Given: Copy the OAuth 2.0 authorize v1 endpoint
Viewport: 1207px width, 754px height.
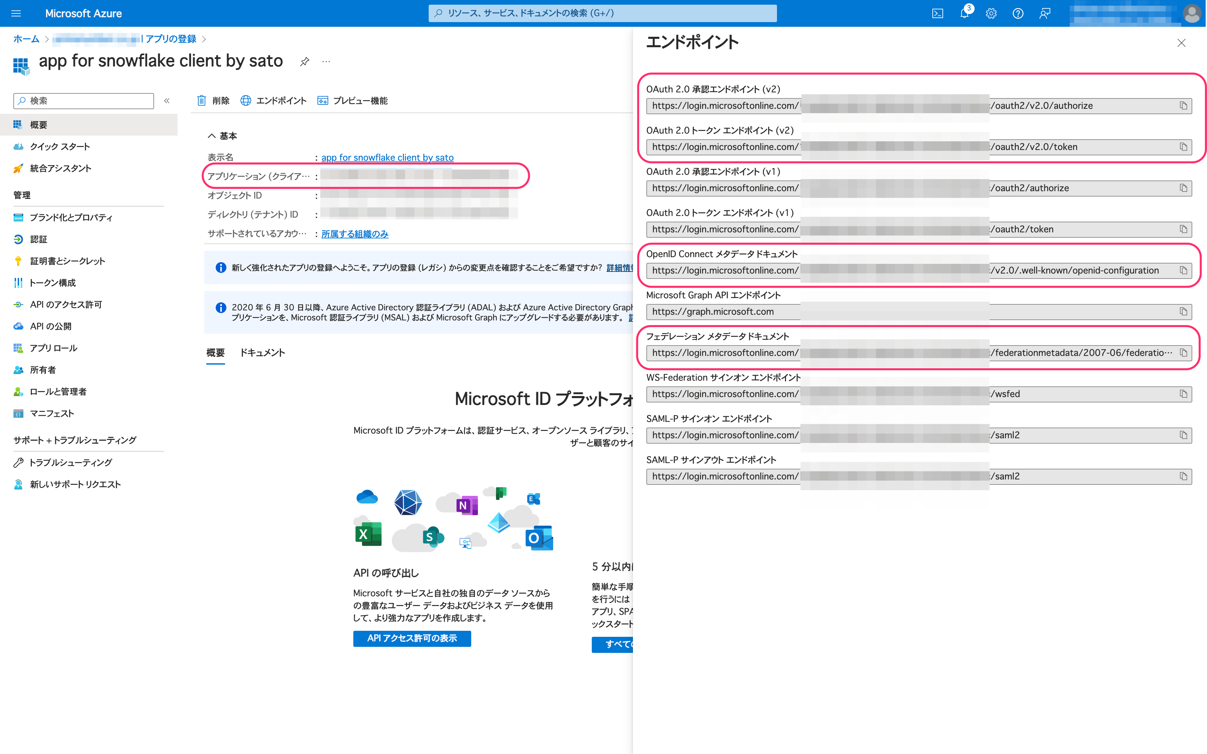Looking at the screenshot, I should tap(1183, 188).
